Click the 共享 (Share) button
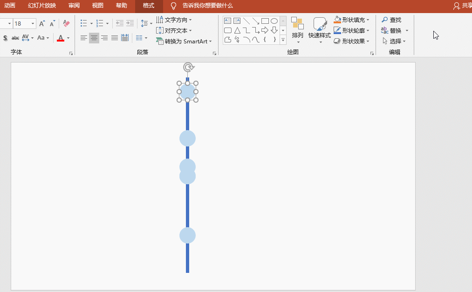This screenshot has height=292, width=472. (x=463, y=6)
